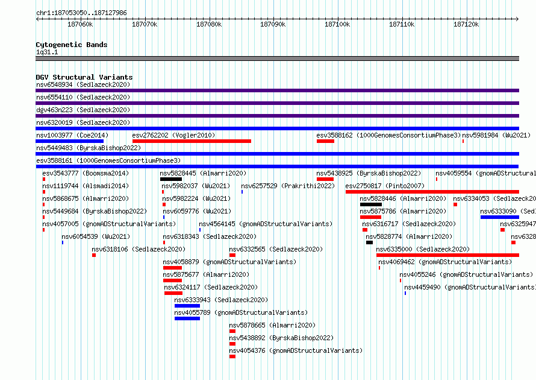Viewport: 536px width, 380px height.
Task: Click the nsv6548934 (Sedlazeck2020) variant label
Action: pos(83,84)
